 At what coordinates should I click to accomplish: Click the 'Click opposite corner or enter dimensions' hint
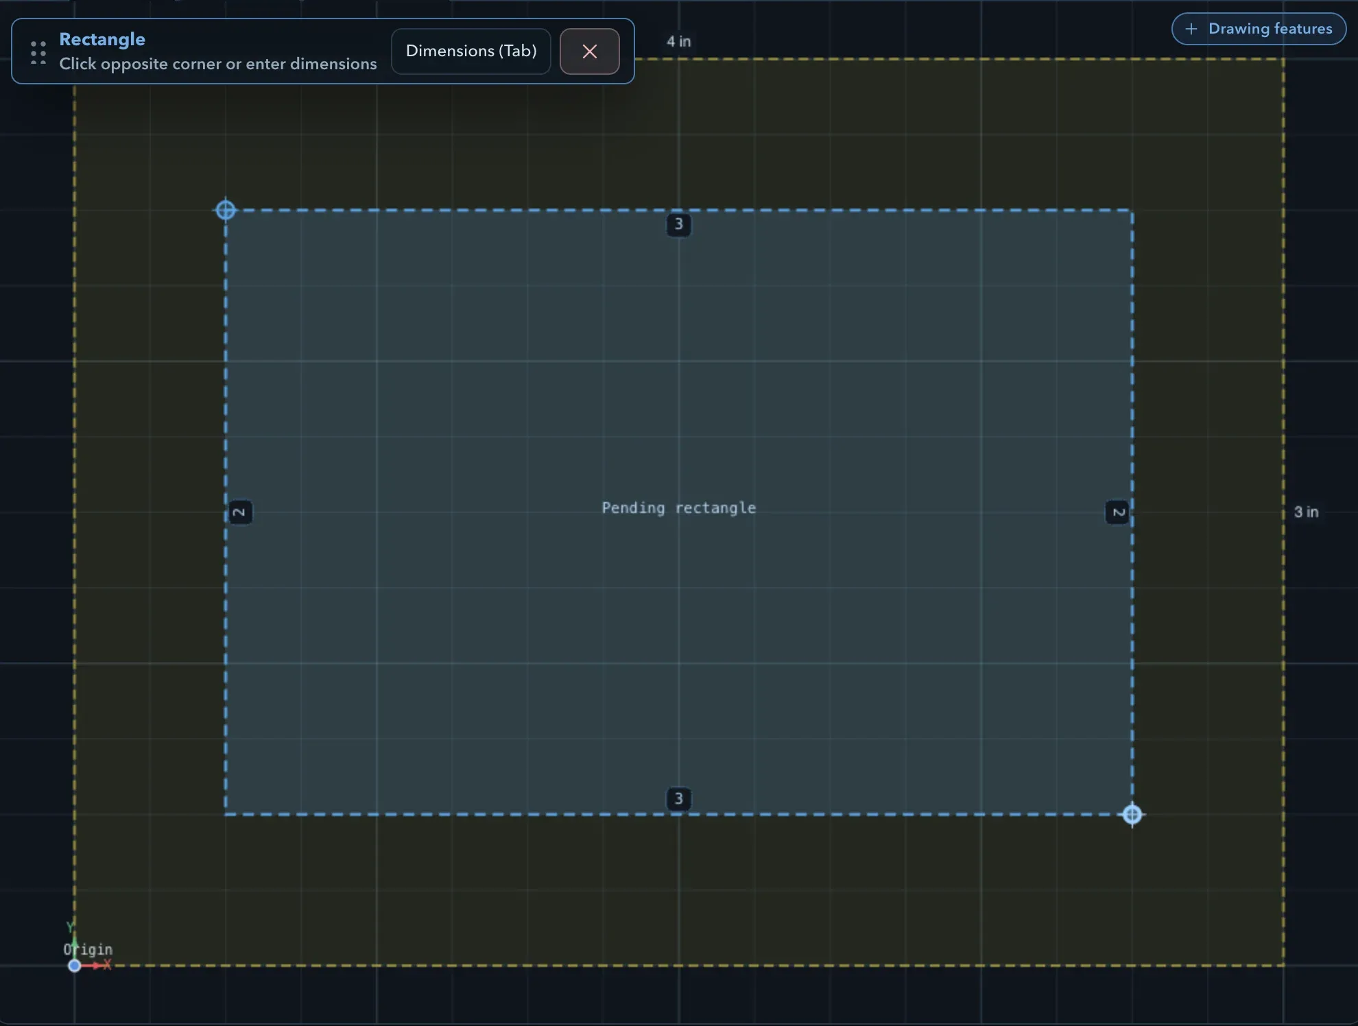pos(218,64)
